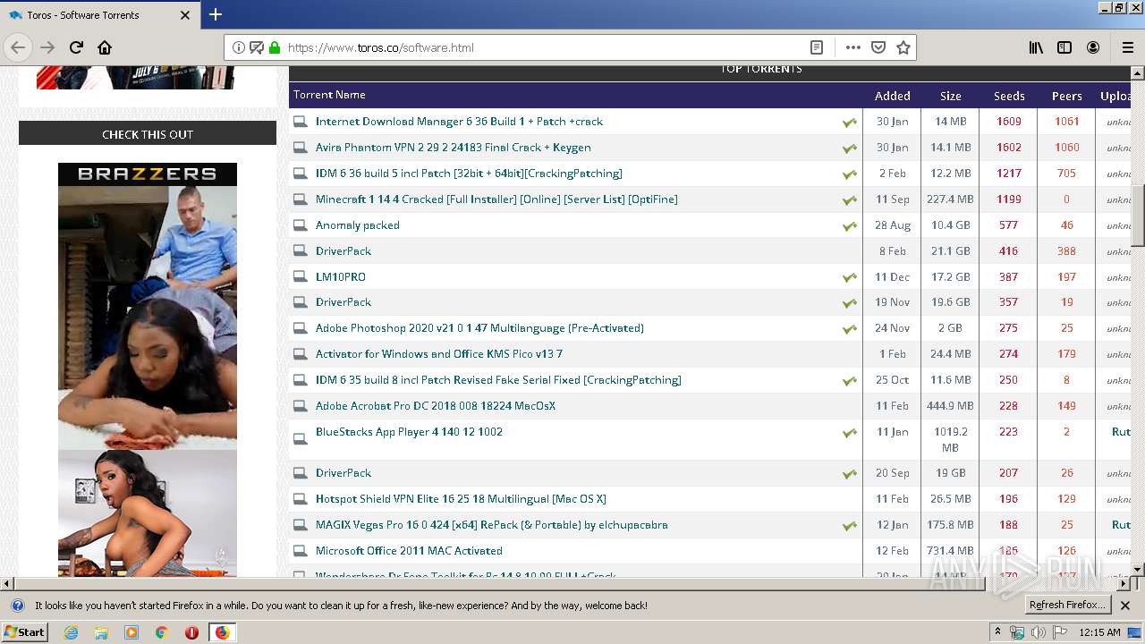Screen dimensions: 1145x644
Task: Open a new tab with plus button
Action: (216, 14)
